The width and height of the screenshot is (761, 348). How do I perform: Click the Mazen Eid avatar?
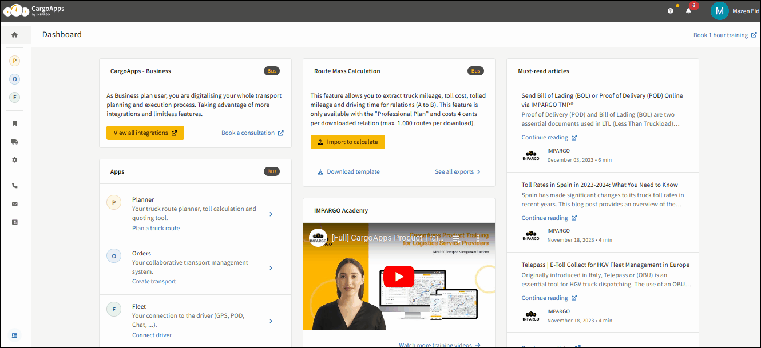point(719,11)
